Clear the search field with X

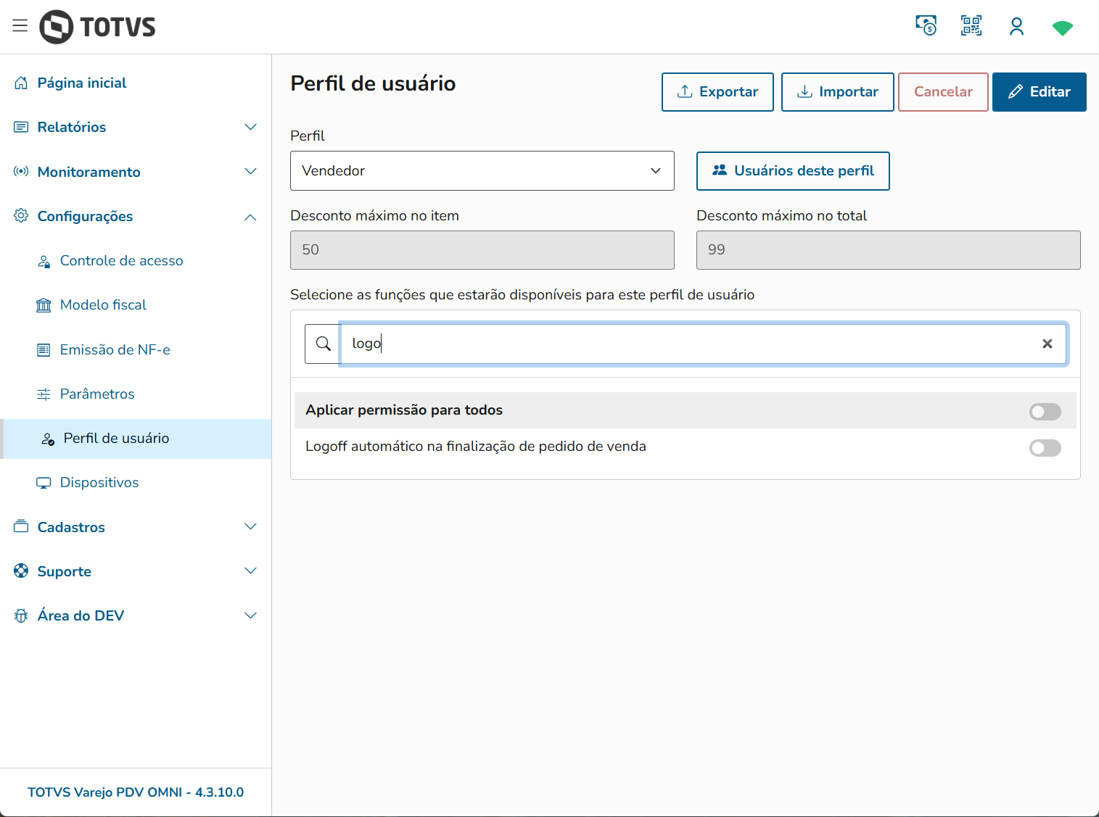coord(1047,344)
